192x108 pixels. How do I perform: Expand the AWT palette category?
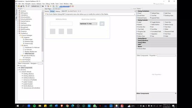click(157, 45)
